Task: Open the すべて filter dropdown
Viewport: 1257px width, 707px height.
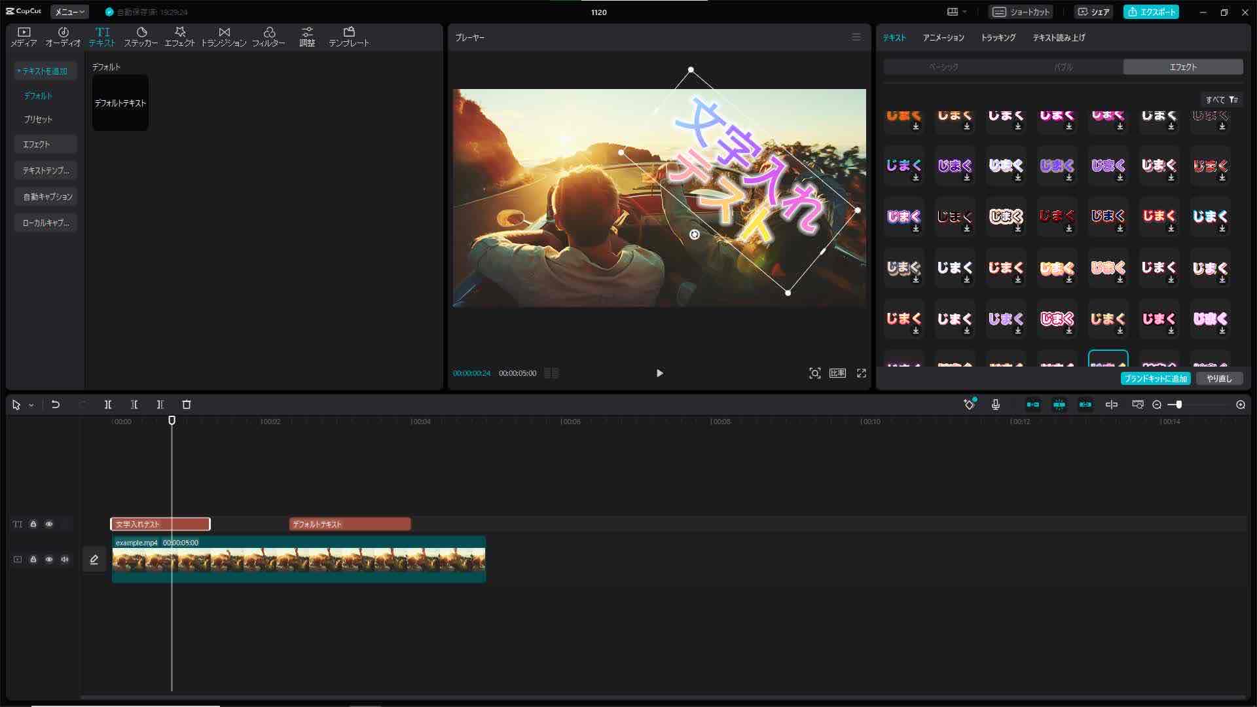Action: click(1222, 100)
